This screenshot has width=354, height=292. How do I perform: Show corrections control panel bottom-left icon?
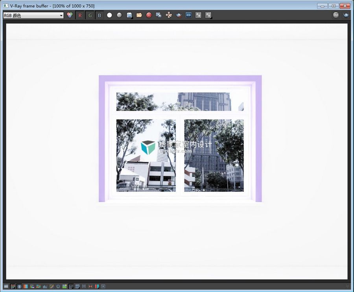click(6, 286)
